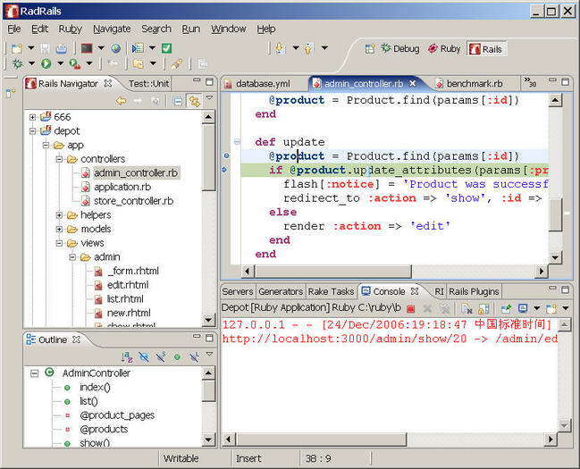Open the New wizard dropdown arrow
Image resolution: width=580 pixels, height=469 pixels.
click(x=31, y=47)
